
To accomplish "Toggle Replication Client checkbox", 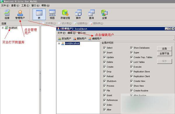I will tap(131, 76).
